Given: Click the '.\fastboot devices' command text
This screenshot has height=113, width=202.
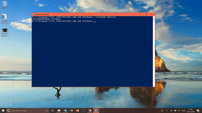Looking at the screenshot, I should coord(105,17).
